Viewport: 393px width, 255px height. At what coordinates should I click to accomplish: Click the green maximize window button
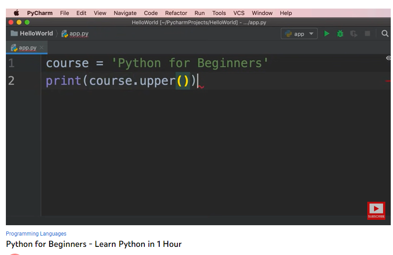[x=27, y=22]
